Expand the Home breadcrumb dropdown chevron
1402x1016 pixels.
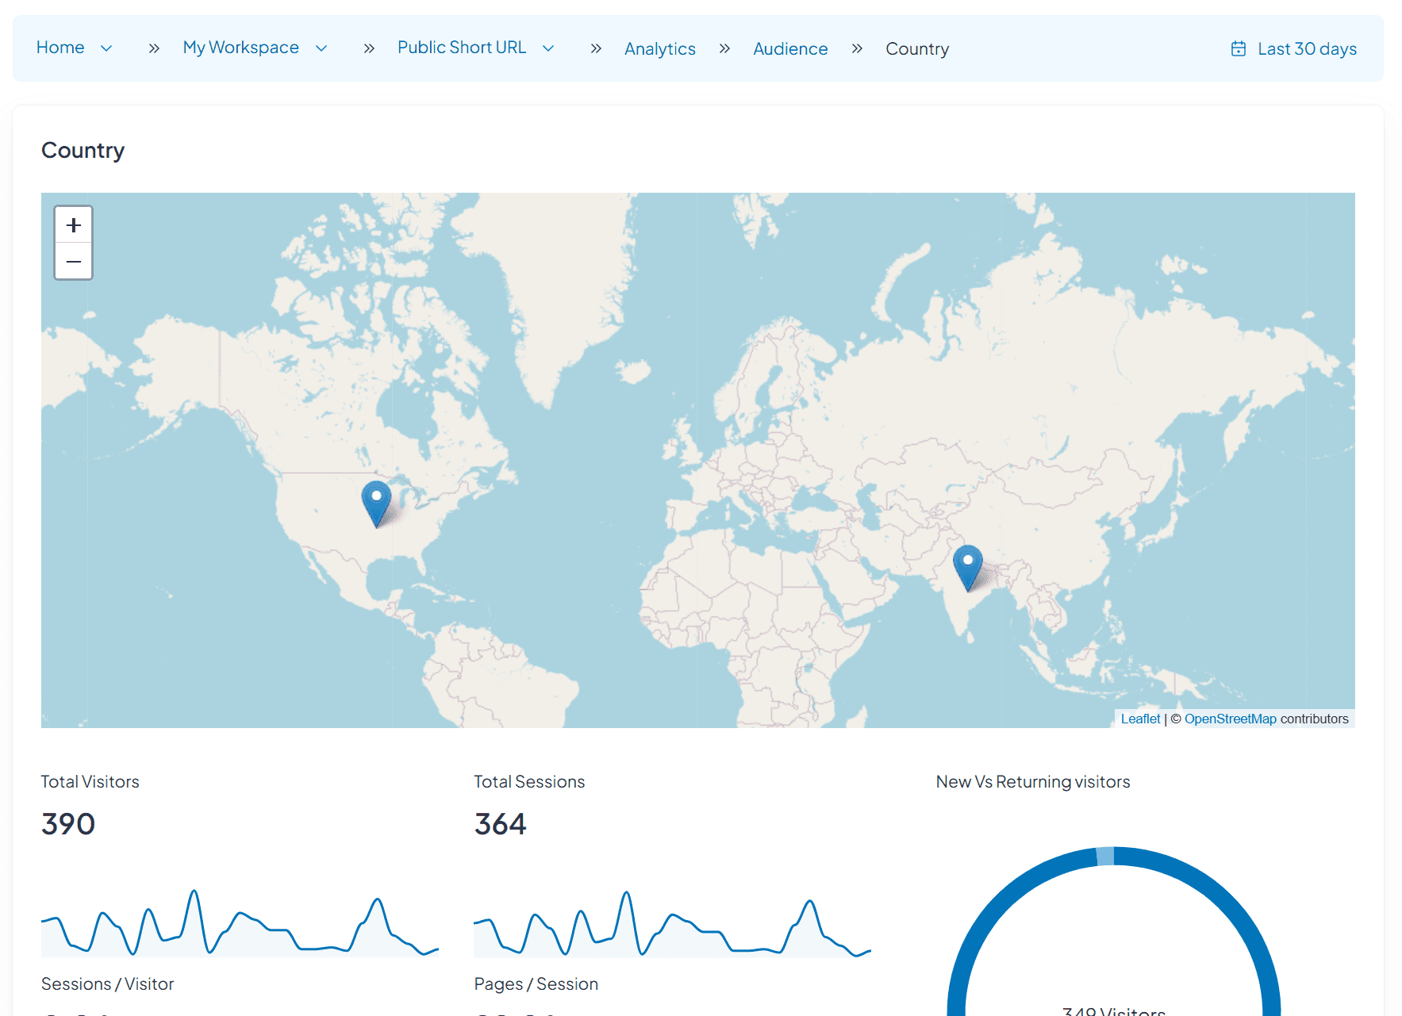[106, 48]
